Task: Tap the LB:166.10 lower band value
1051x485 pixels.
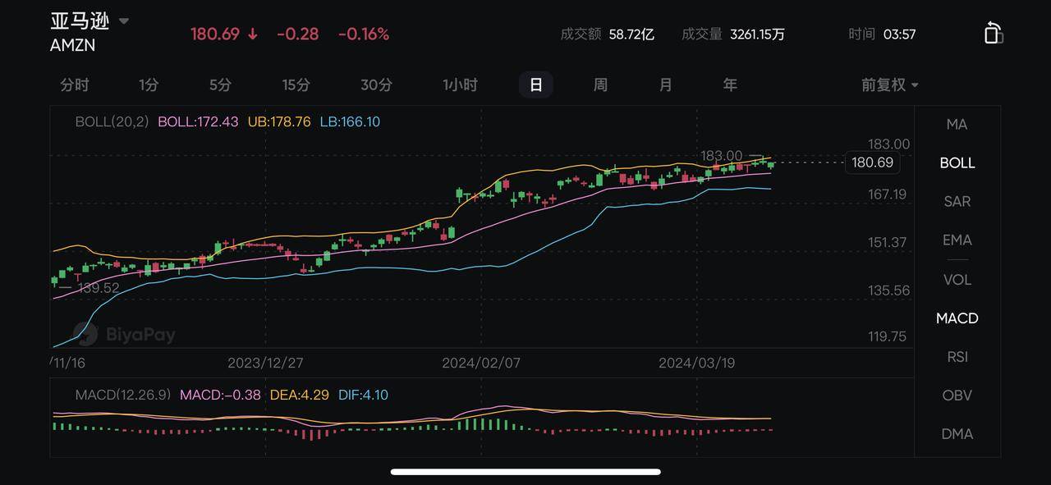Action: [x=350, y=121]
